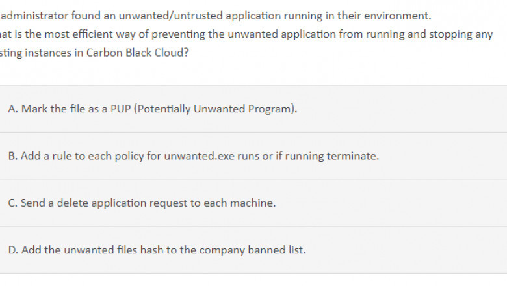Image resolution: width=507 pixels, height=286 pixels.
Task: Click 'Carbon Black Cloud?' in the question
Action: tap(137, 53)
